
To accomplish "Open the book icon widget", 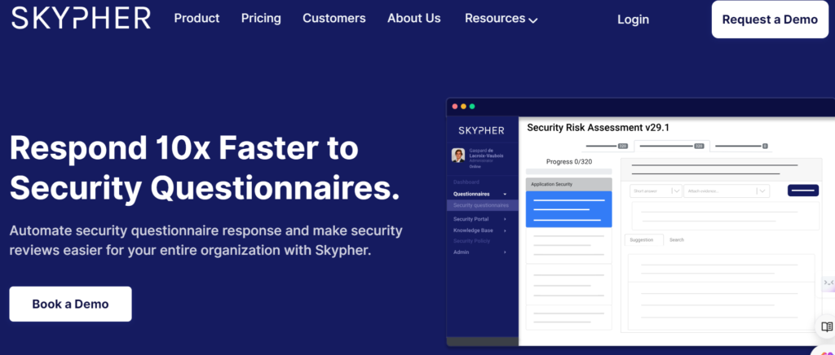I will click(x=826, y=327).
